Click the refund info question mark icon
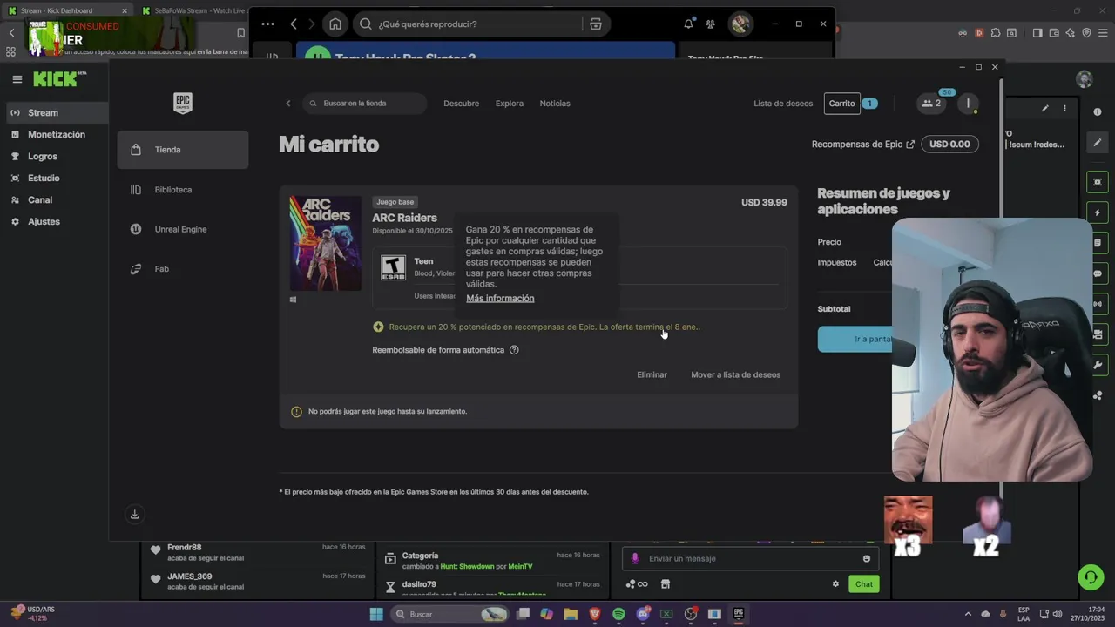Viewport: 1115px width, 627px height. (514, 350)
